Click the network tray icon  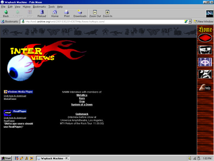click(195, 158)
